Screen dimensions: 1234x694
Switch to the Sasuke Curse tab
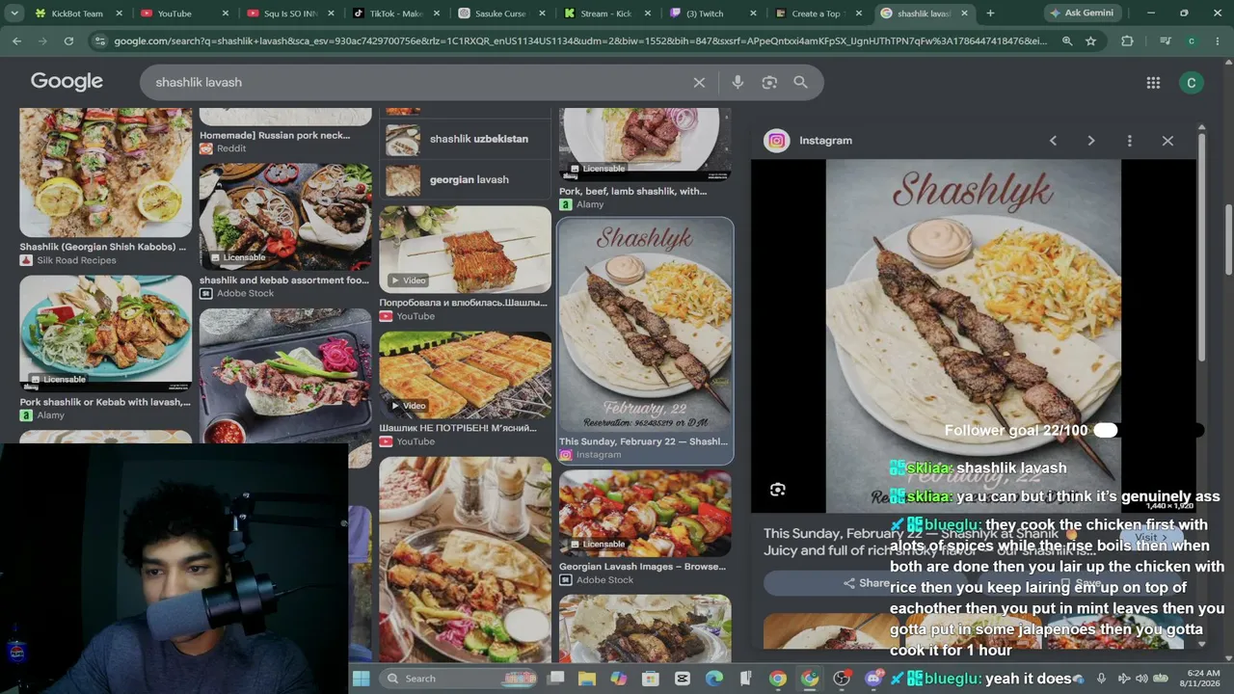click(501, 13)
